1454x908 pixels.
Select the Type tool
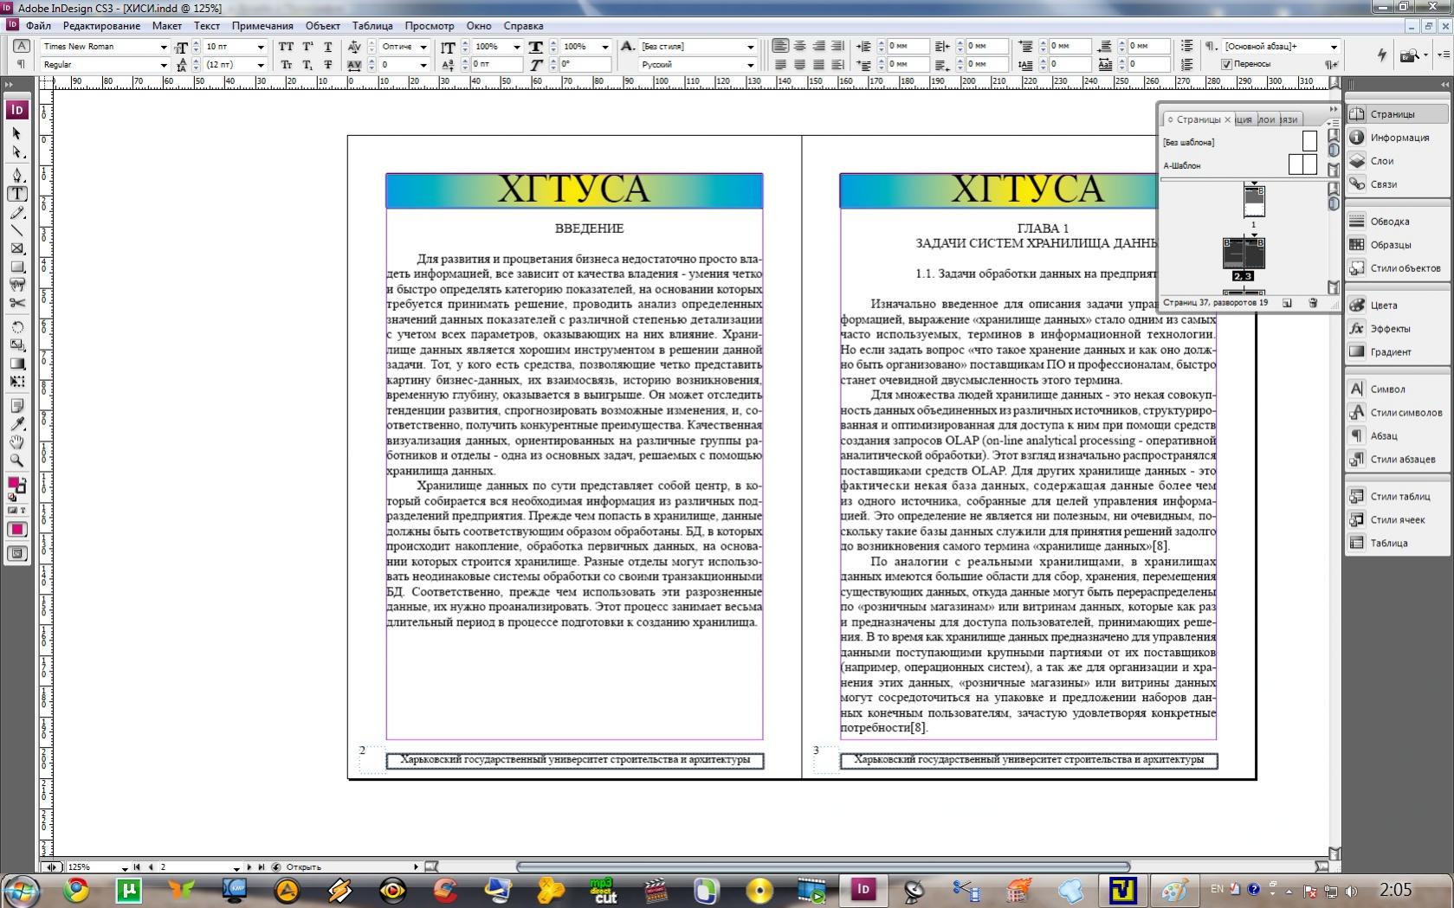16,194
